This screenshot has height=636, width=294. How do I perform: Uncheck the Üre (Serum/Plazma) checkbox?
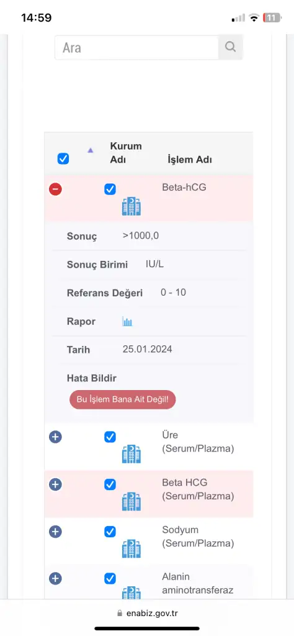[x=110, y=437]
